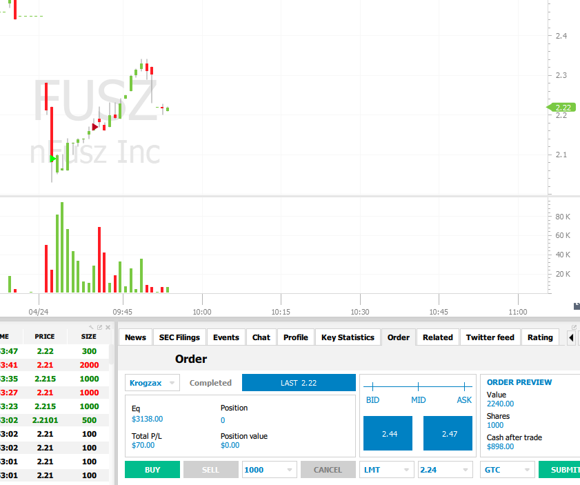Switch to the Chat tab
580x485 pixels.
pos(261,337)
